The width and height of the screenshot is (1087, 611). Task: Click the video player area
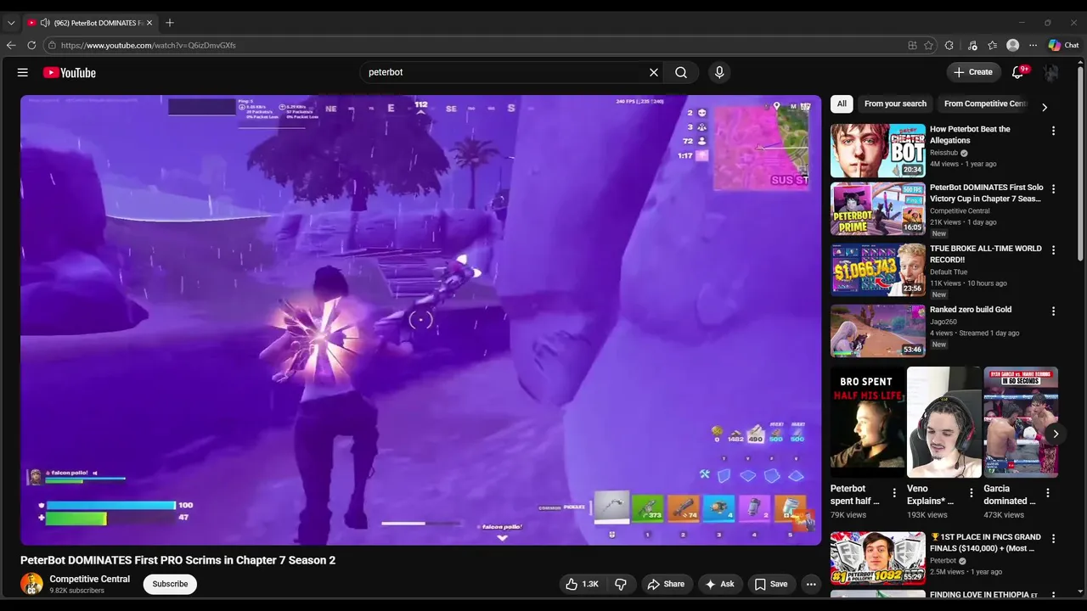(420, 320)
